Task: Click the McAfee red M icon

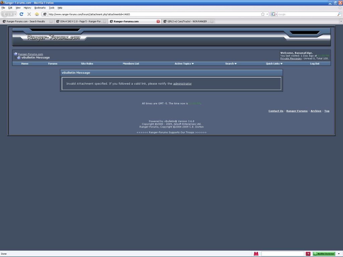Action: 256,254
